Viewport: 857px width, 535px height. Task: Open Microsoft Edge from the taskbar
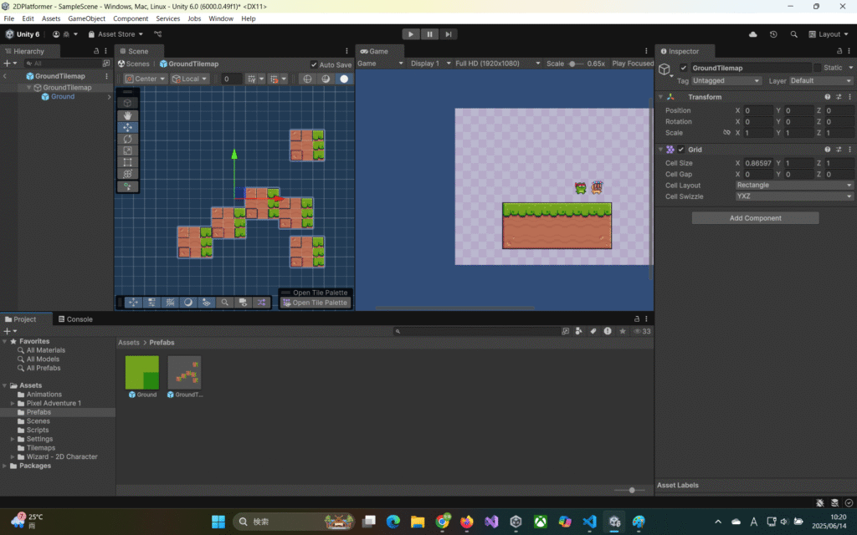(x=393, y=522)
